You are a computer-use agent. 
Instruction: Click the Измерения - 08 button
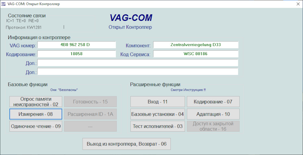click(36, 114)
